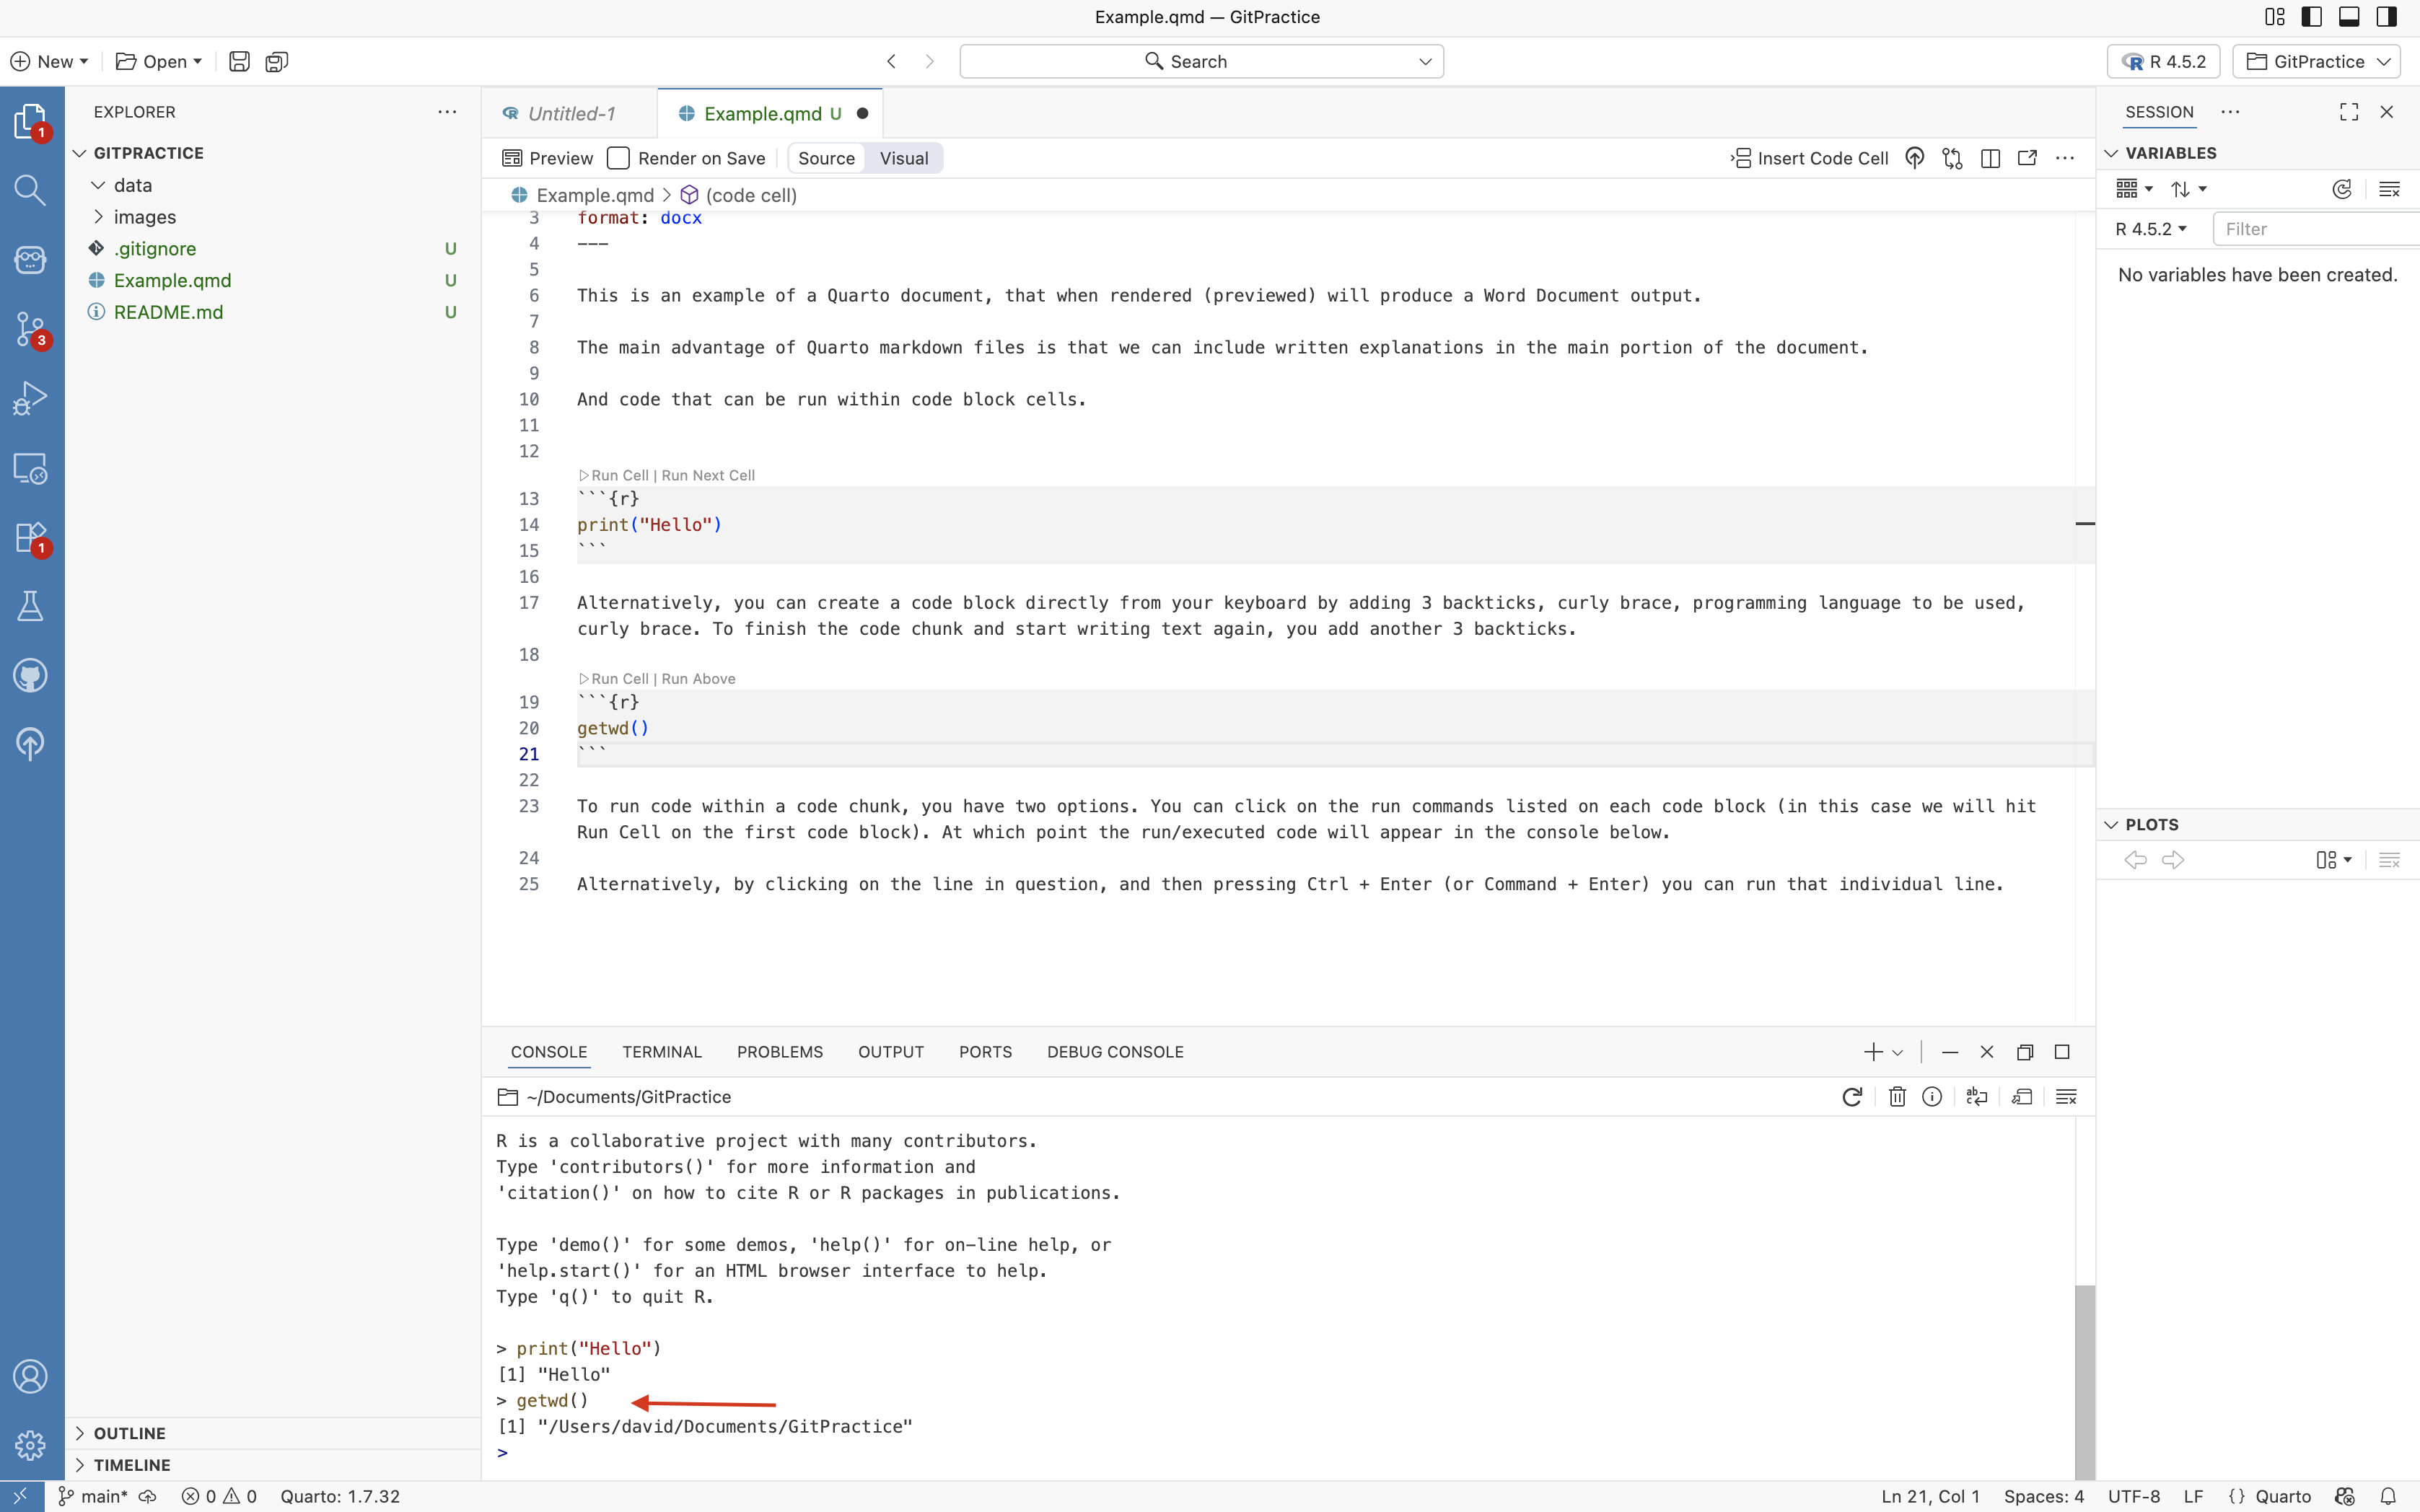The image size is (2420, 1512).
Task: Refresh the Variables pane
Action: click(x=2341, y=189)
